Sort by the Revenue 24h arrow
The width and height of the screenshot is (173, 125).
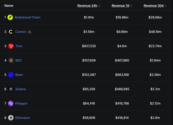(99, 6)
